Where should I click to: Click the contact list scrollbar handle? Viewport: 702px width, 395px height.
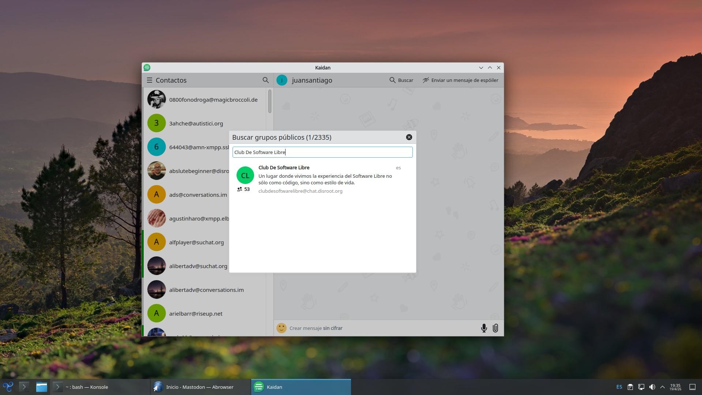269,101
